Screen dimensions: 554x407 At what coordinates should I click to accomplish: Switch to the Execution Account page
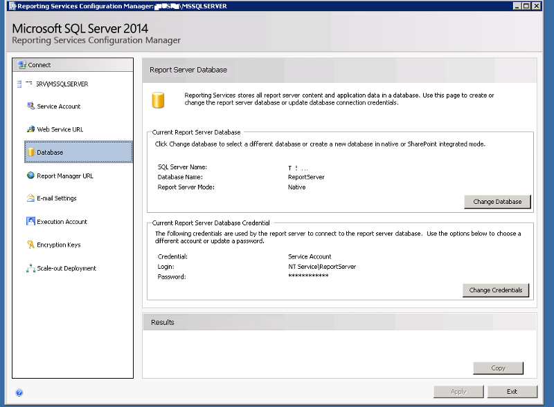62,222
